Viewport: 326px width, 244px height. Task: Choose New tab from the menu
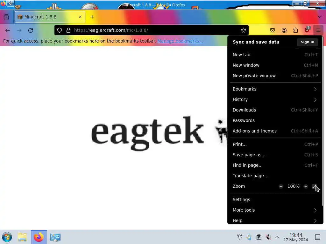pyautogui.click(x=275, y=55)
